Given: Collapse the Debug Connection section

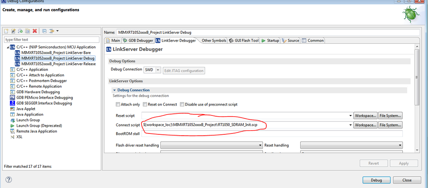Looking at the screenshot, I should 115,90.
